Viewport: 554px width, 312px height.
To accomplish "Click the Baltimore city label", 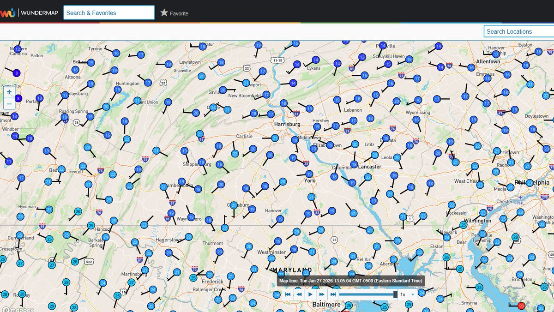I will point(326,305).
